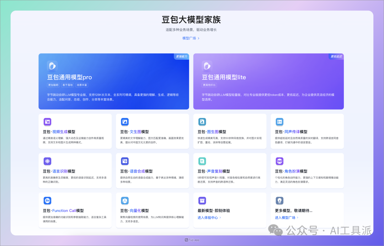
Task: Select the 更高性价比 tag
Action: (209, 85)
